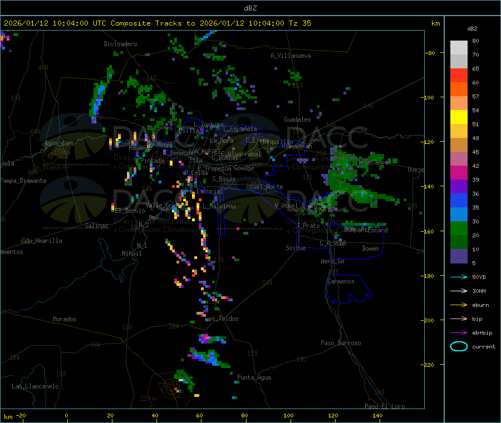Click the light blue 35 dBZ legend swatch
Viewport: 501px width, 423px height.
459,214
